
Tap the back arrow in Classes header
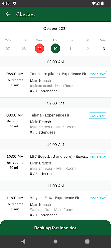[7, 14]
